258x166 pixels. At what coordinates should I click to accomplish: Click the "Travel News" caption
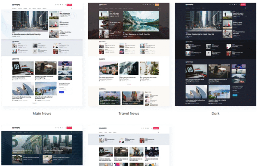tap(129, 114)
